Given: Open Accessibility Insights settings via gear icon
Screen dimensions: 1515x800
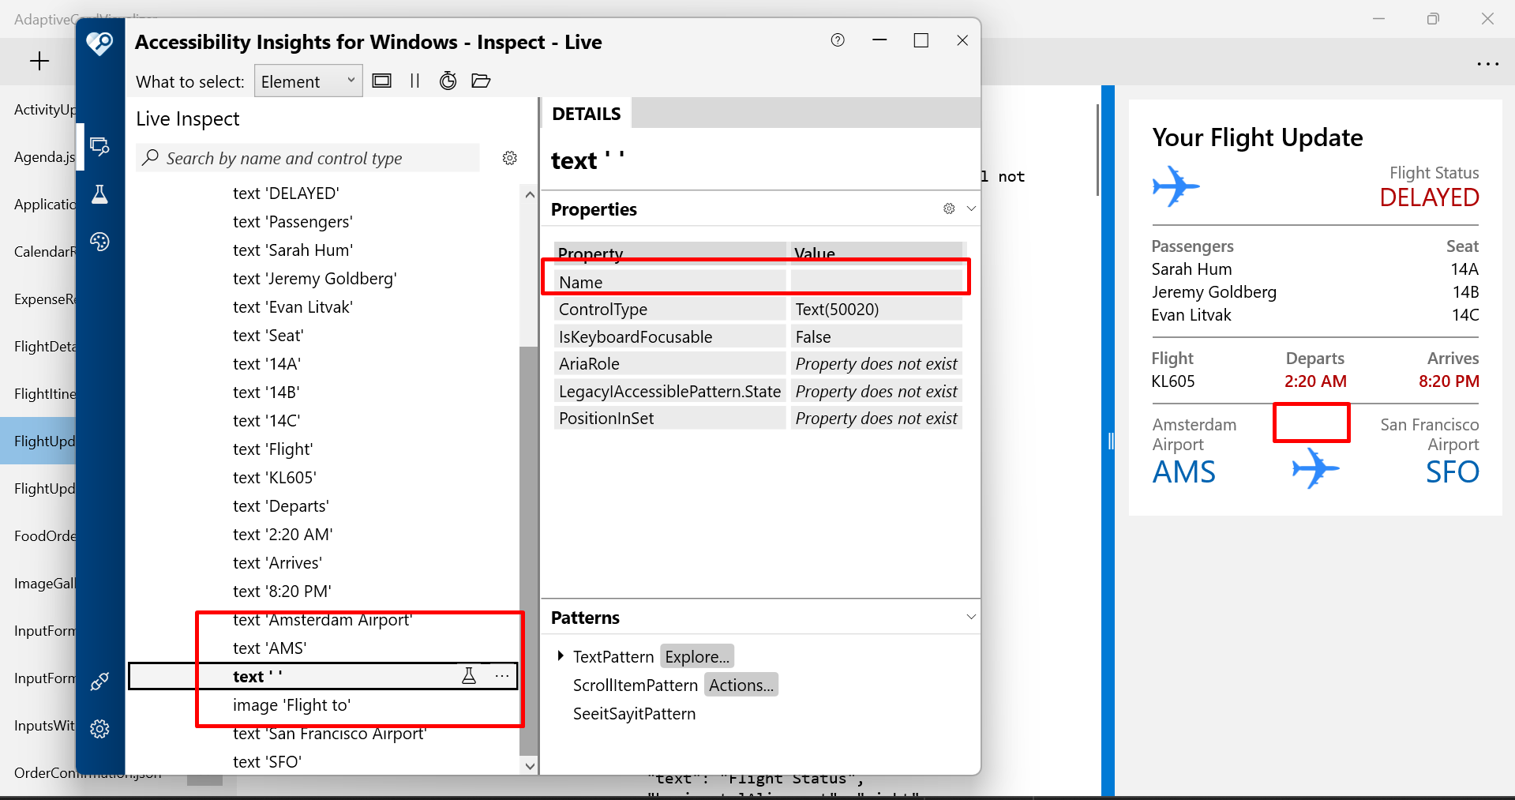Looking at the screenshot, I should [x=99, y=728].
